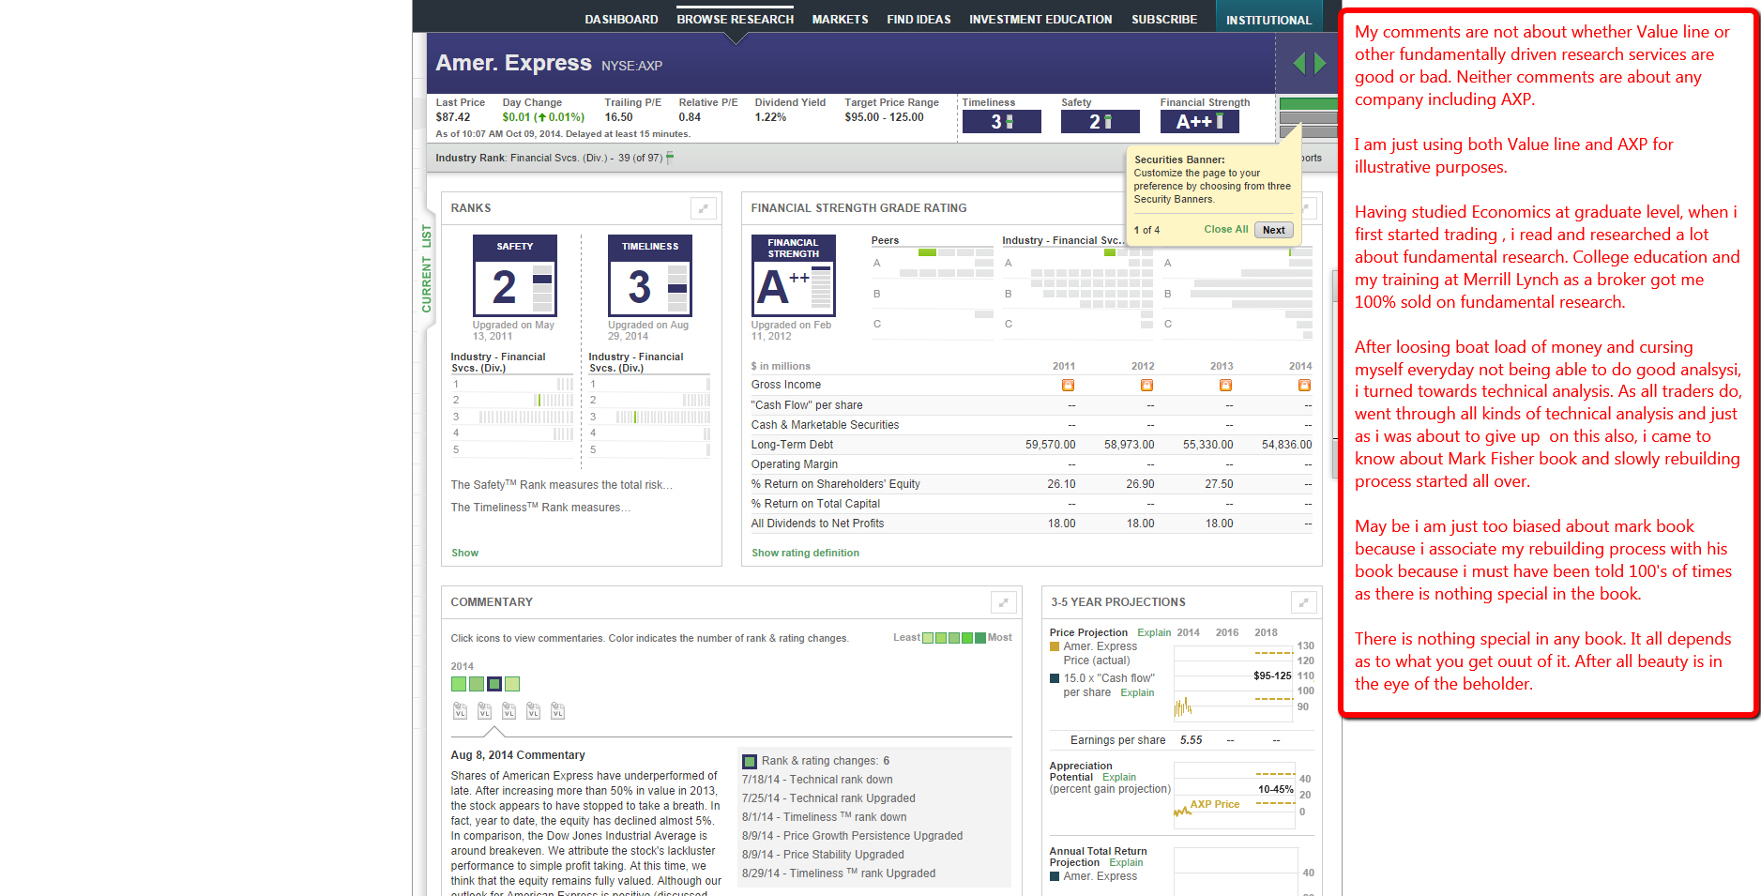1761x896 pixels.
Task: Click the Last Price value $87.42
Action: pyautogui.click(x=453, y=117)
